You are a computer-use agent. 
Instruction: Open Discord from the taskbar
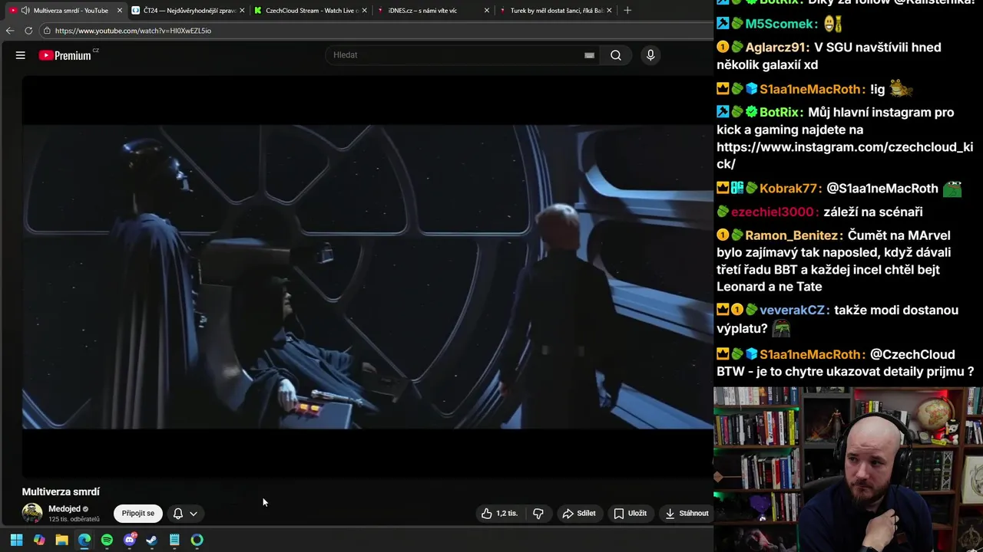point(130,540)
